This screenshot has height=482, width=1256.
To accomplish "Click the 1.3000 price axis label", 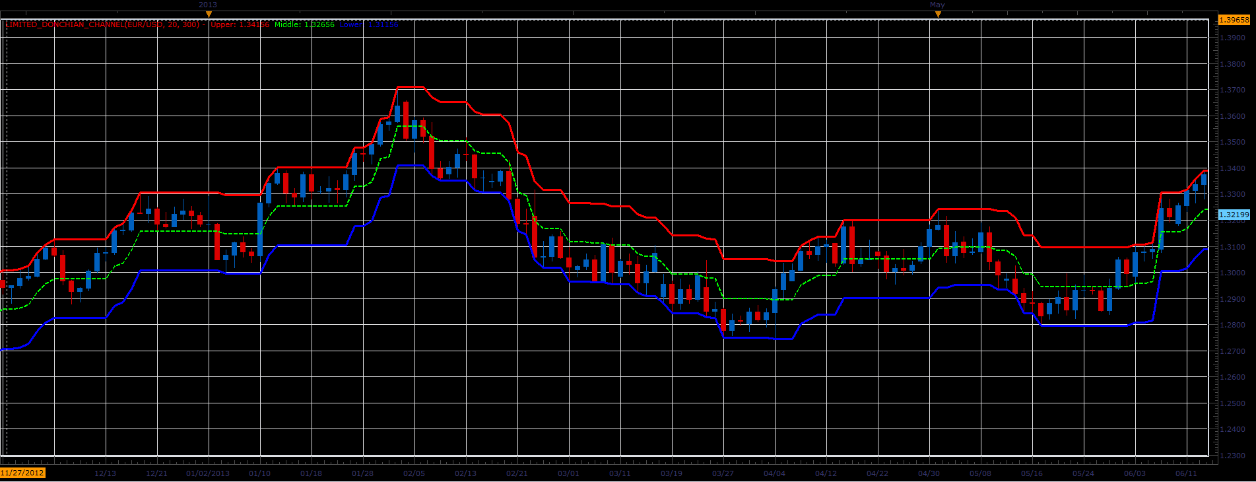I will (x=1233, y=273).
